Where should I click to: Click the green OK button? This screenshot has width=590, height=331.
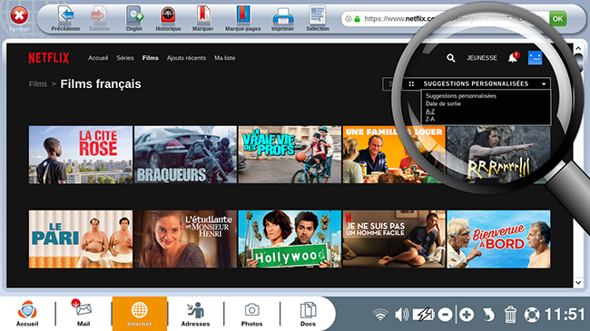click(557, 18)
